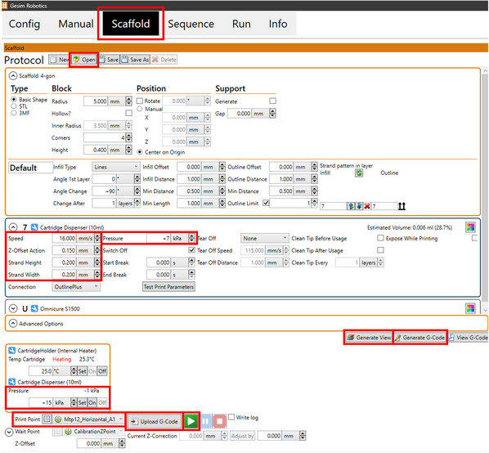Expand the Omnicure S1500 section
This screenshot has width=489, height=453.
click(x=13, y=308)
